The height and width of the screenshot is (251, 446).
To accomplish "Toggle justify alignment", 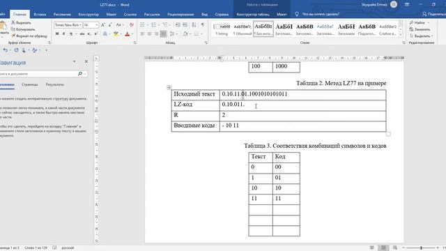I will coord(163,34).
